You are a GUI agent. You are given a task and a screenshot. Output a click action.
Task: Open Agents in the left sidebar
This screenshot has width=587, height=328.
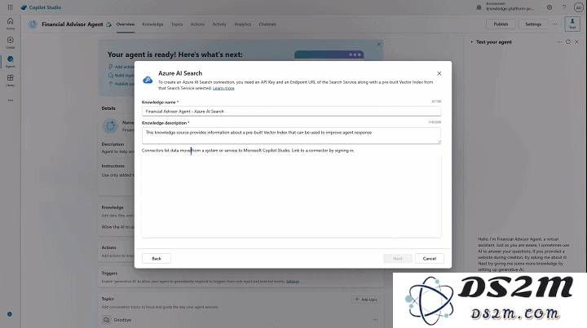[x=10, y=62]
